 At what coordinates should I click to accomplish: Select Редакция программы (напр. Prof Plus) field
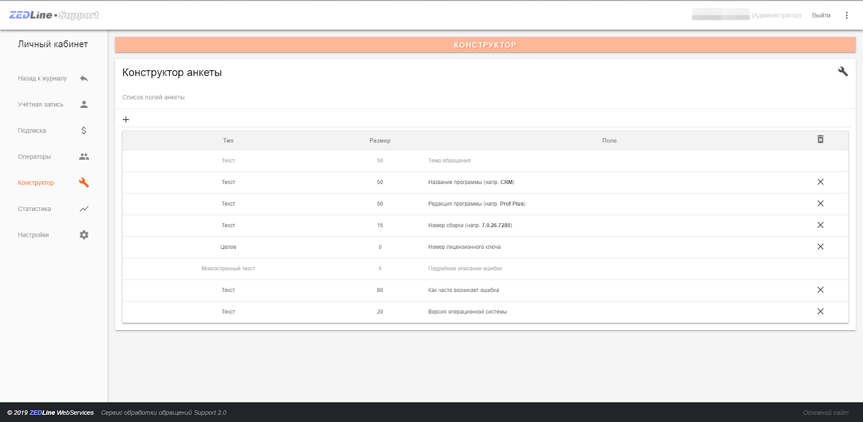click(477, 204)
